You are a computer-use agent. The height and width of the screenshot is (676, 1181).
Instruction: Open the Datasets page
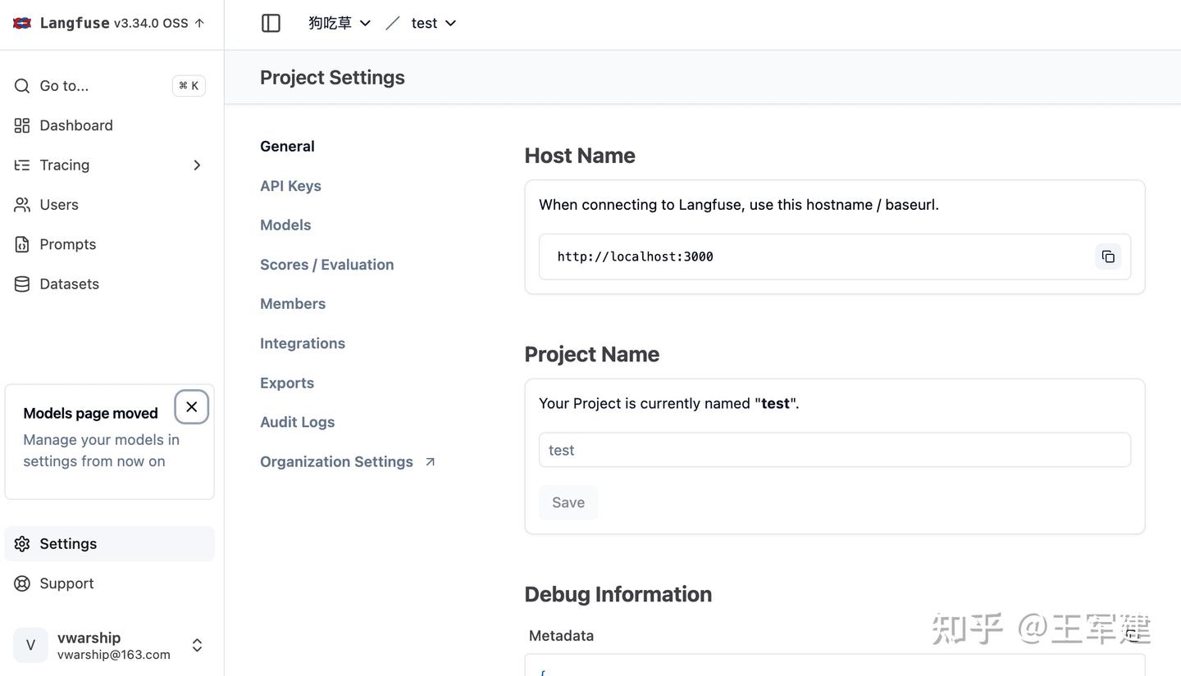[x=69, y=284]
